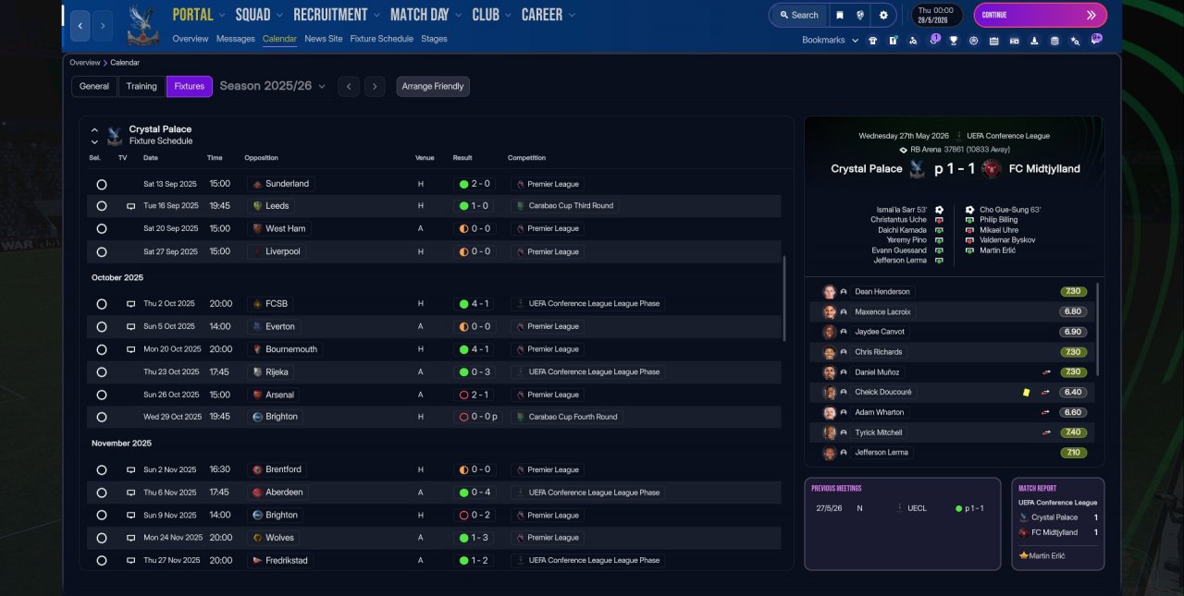Open the Crystal Palace club crest
Image resolution: width=1184 pixels, height=596 pixels.
point(142,25)
